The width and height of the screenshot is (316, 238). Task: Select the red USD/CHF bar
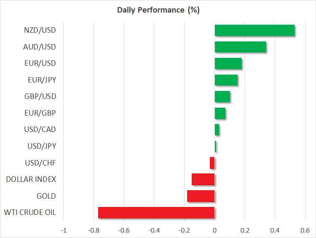click(212, 163)
